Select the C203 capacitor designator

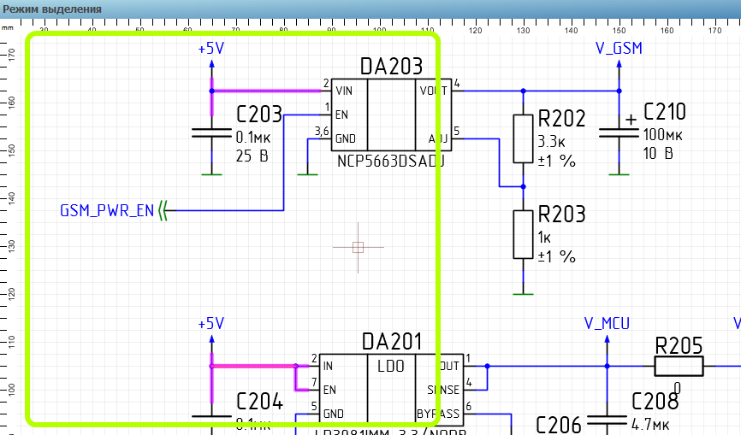pyautogui.click(x=259, y=115)
